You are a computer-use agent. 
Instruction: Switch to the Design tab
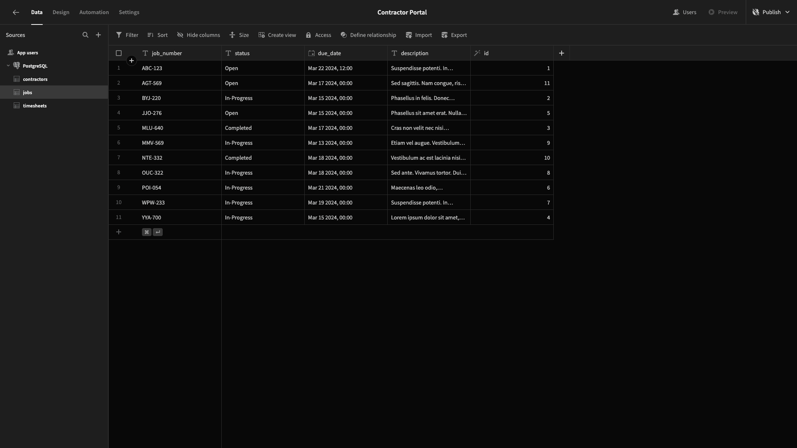[x=61, y=12]
